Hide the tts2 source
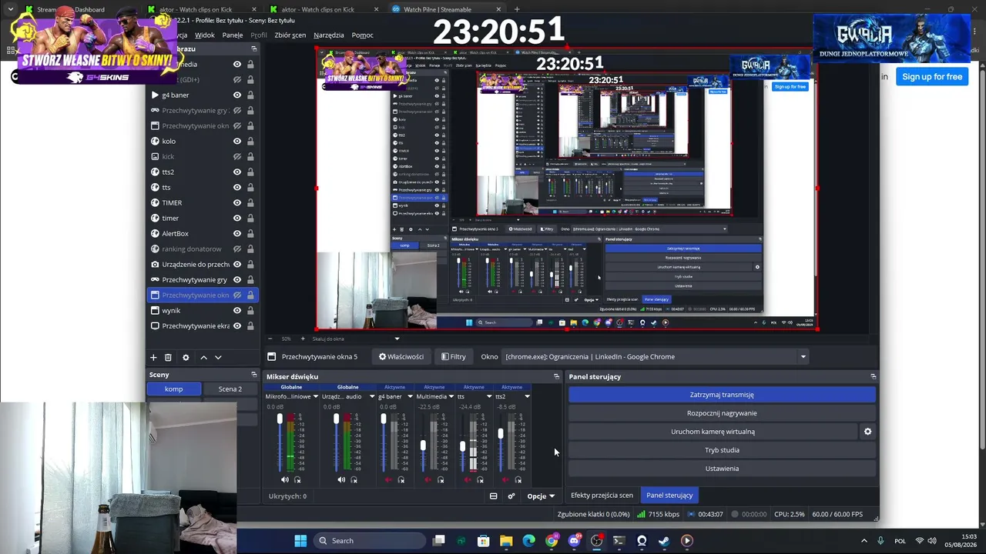Image resolution: width=986 pixels, height=554 pixels. pos(237,172)
